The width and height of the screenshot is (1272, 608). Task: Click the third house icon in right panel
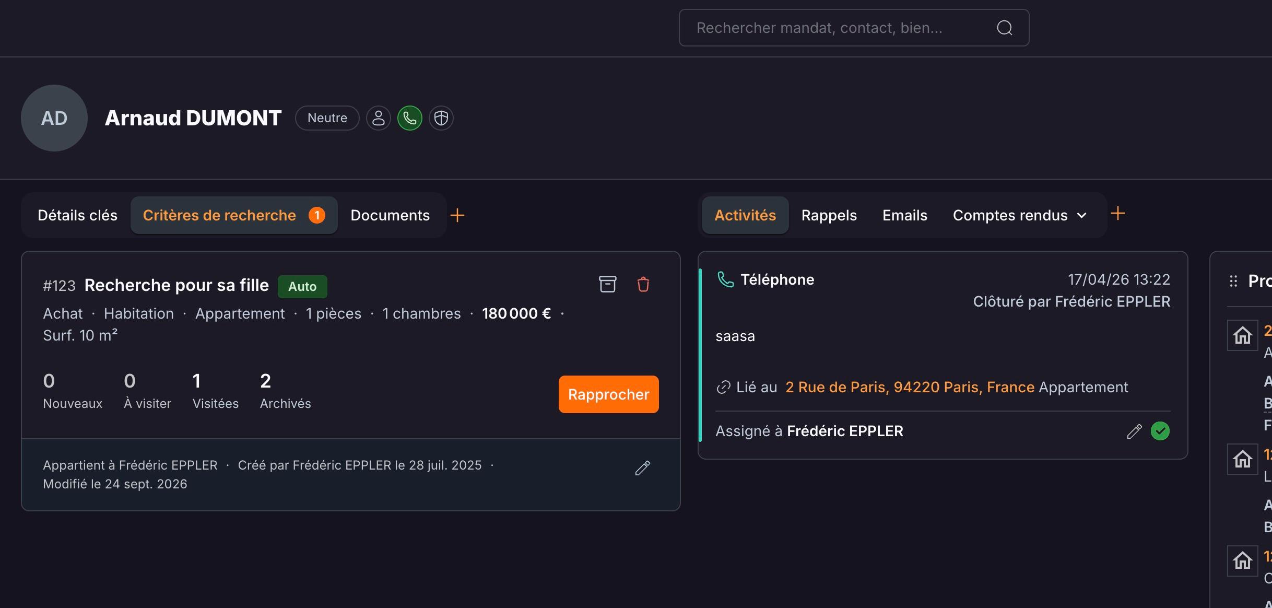point(1243,561)
